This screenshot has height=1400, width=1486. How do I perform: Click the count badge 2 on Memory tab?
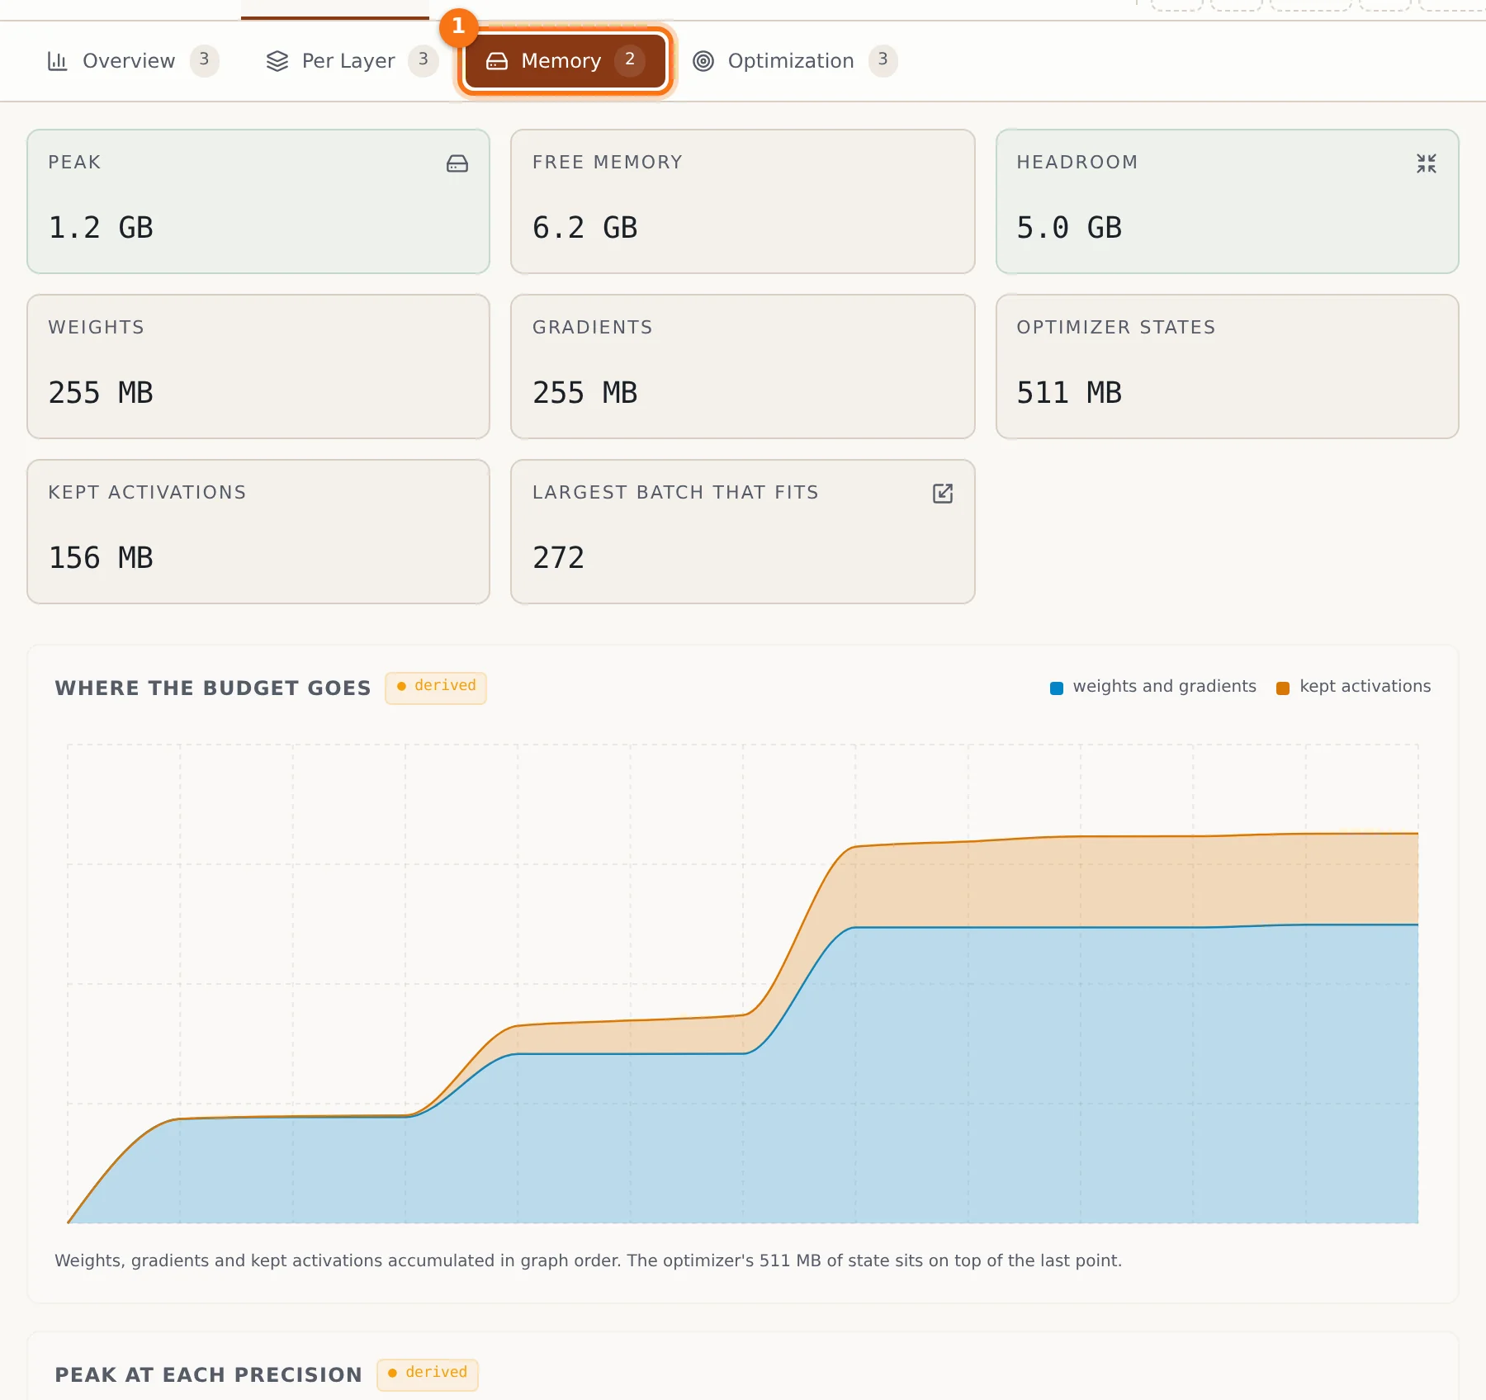630,60
